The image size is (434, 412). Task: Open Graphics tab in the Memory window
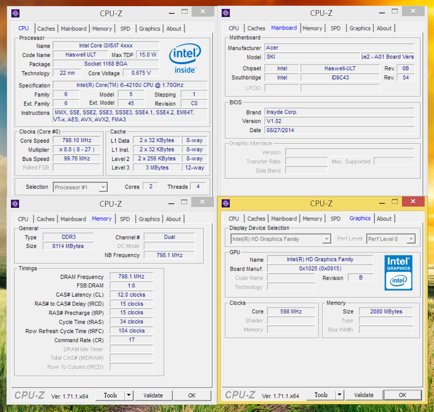coord(149,219)
